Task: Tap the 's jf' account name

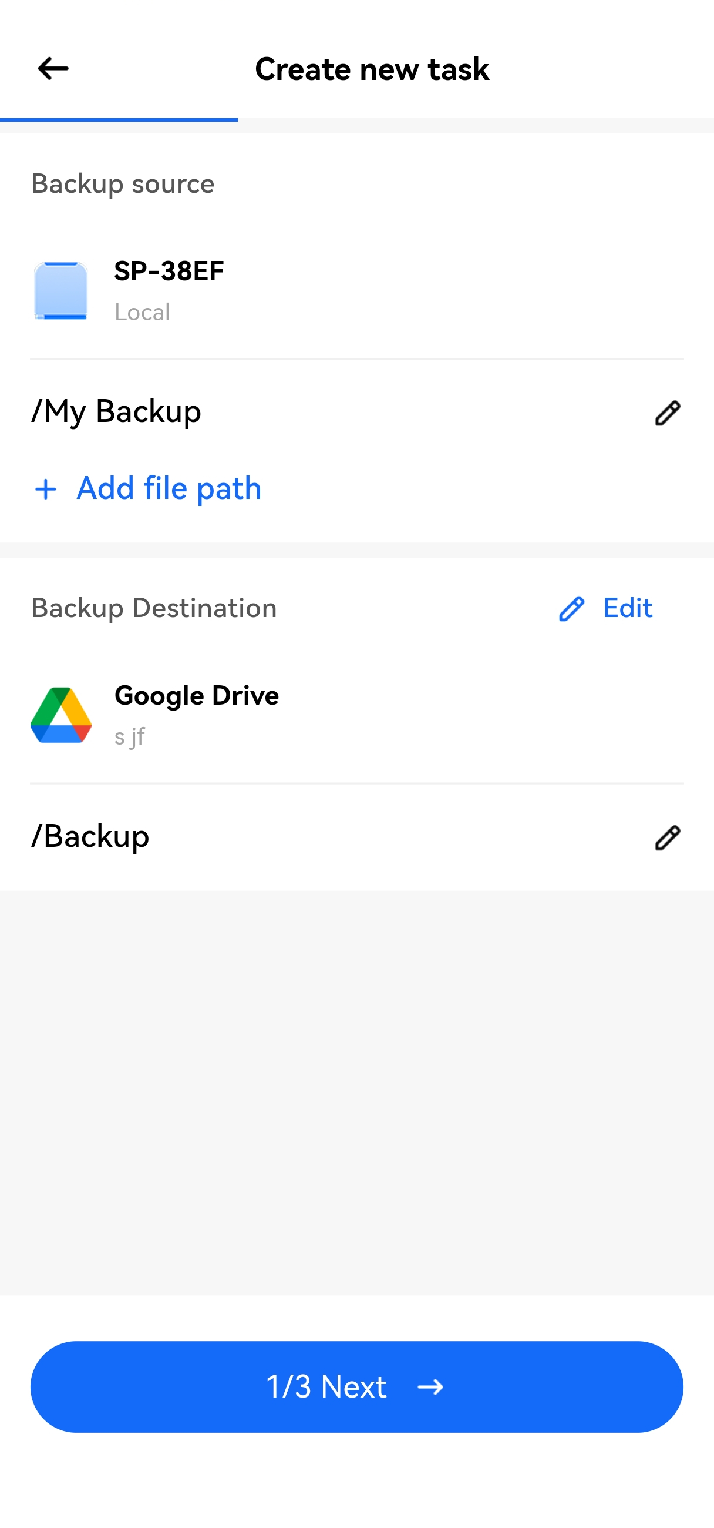Action: [x=130, y=737]
